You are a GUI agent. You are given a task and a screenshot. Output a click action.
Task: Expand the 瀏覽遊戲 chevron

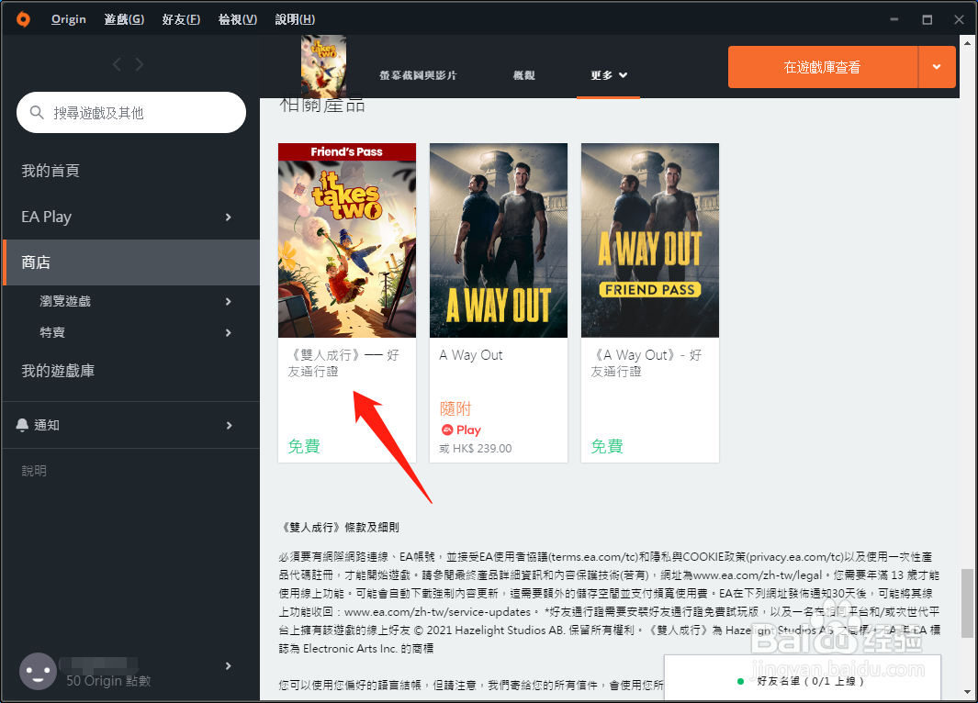click(229, 302)
